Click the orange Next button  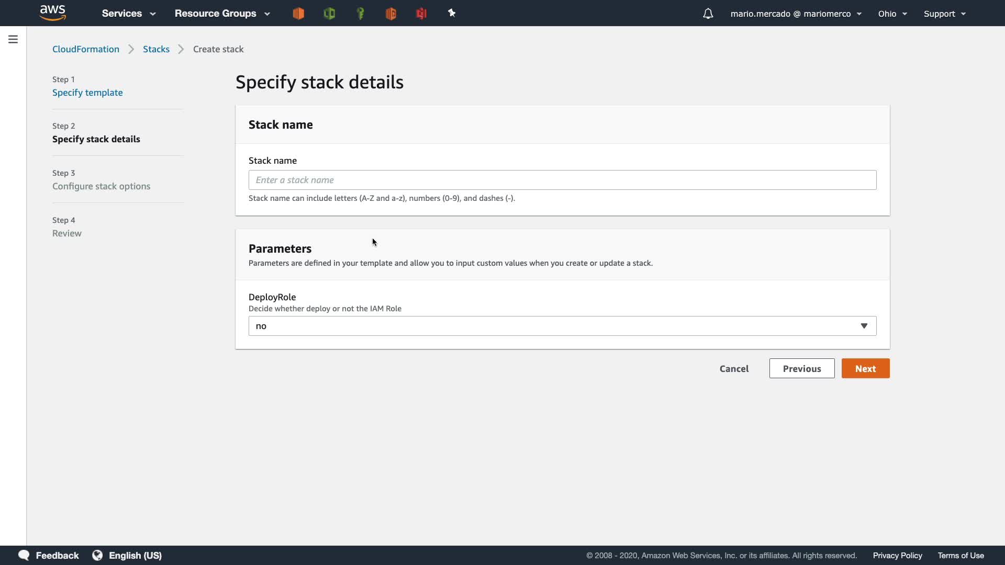coord(865,368)
